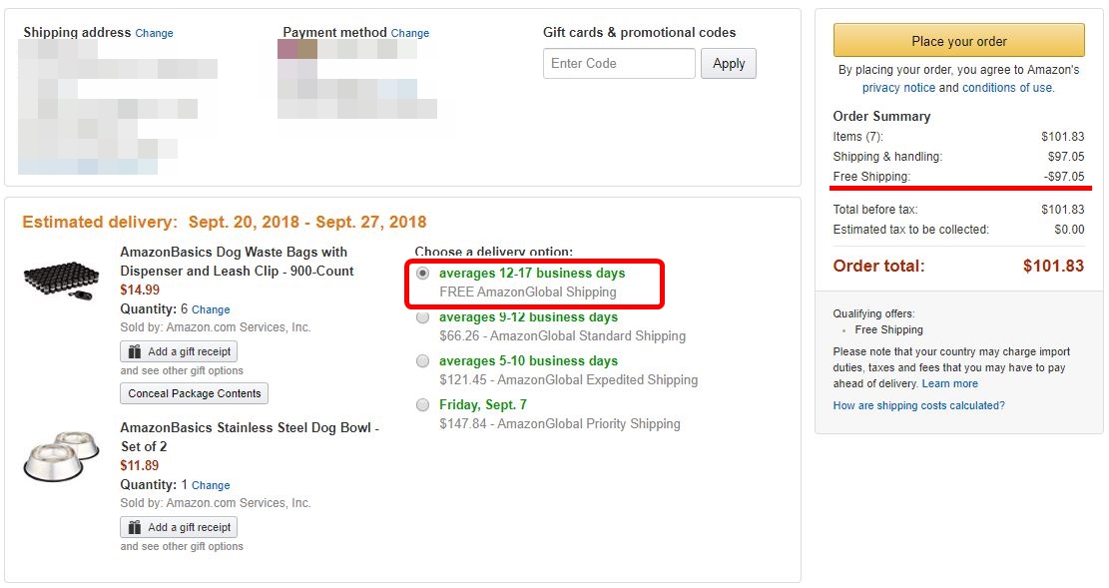This screenshot has width=1109, height=588.
Task: Open the Dog Waste Bags product thumbnail
Action: pyautogui.click(x=61, y=281)
